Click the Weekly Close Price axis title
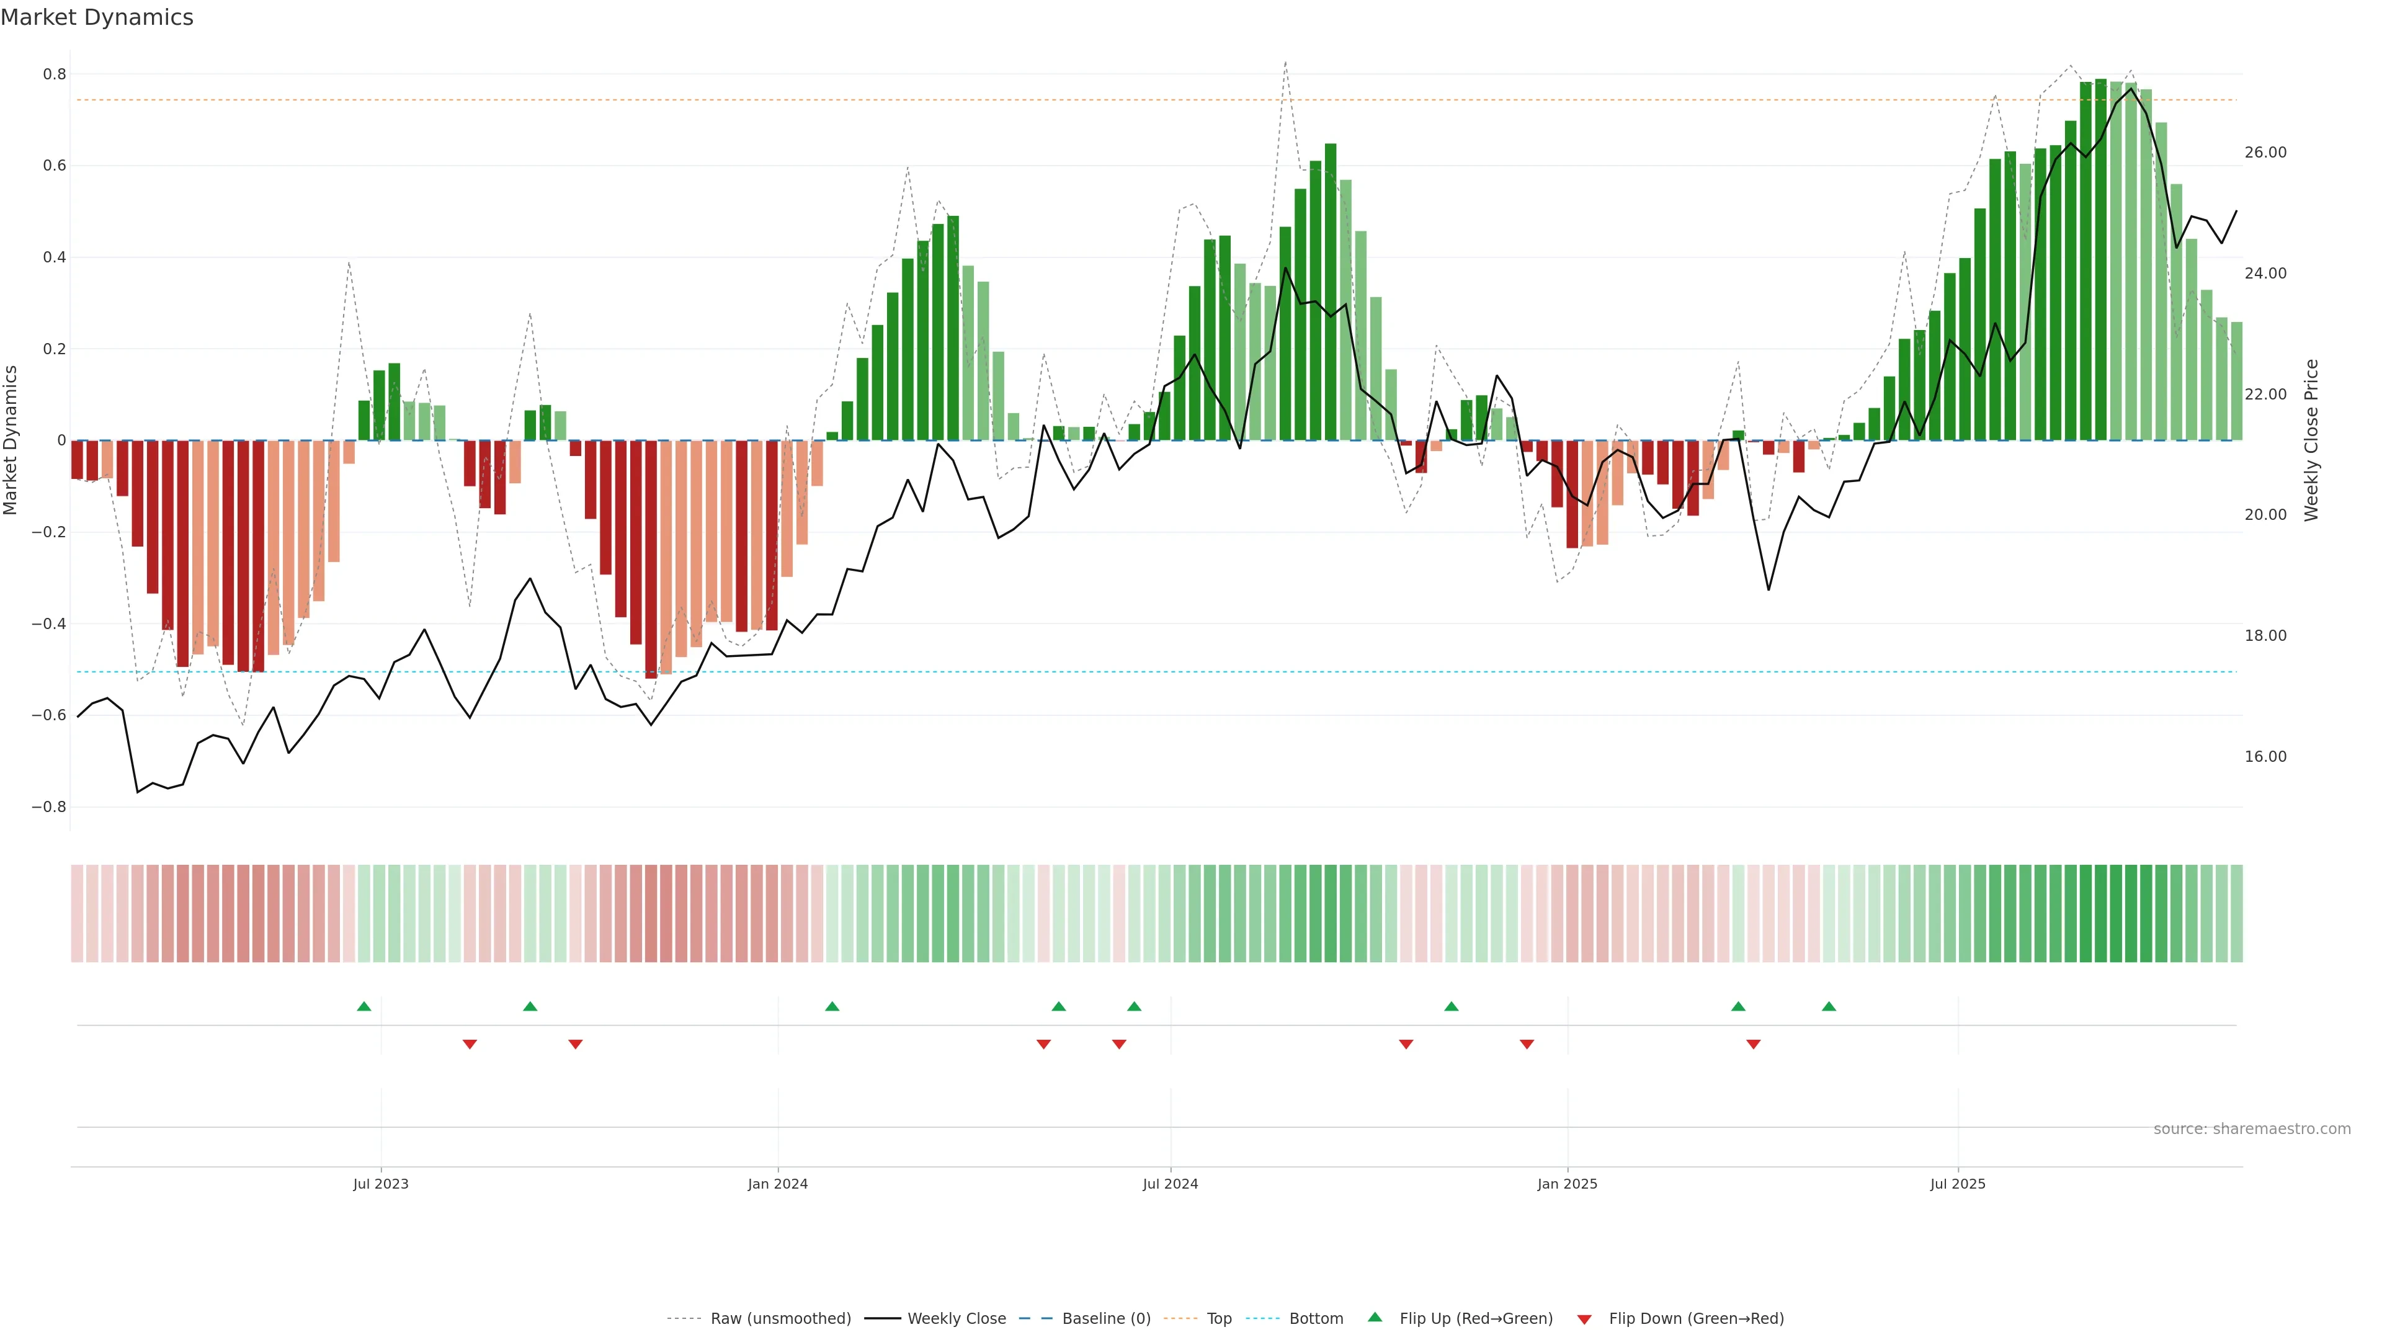2382x1340 pixels. (x=2311, y=440)
